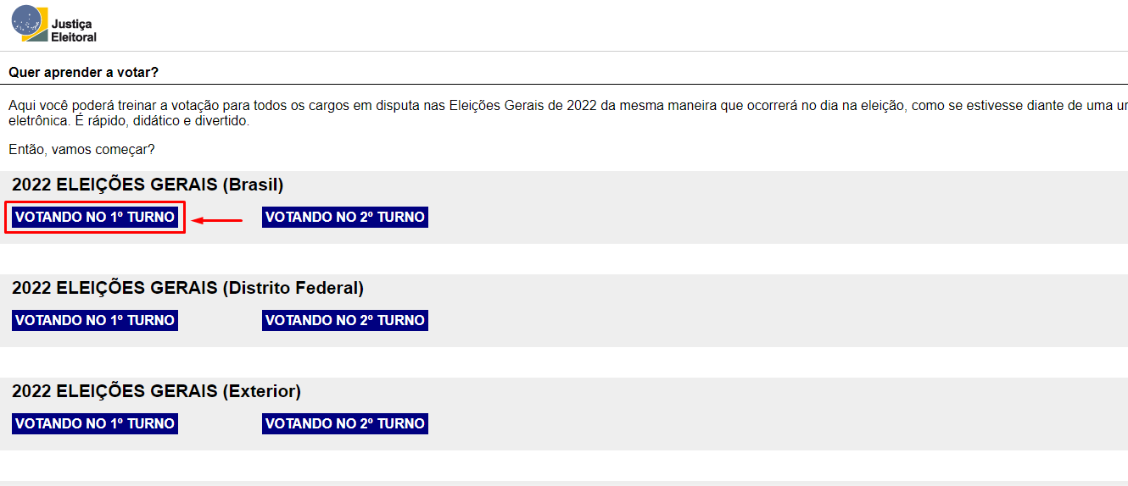Open 2º turno simulation for Distrito Federal

(x=344, y=321)
